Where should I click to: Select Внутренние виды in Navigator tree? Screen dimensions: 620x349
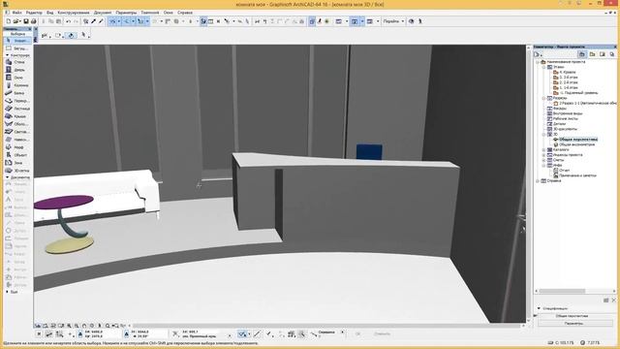coord(568,113)
